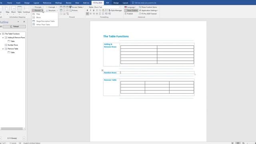This screenshot has height=144, width=256.
Task: Switch to the Review tab
Action: [68, 3]
